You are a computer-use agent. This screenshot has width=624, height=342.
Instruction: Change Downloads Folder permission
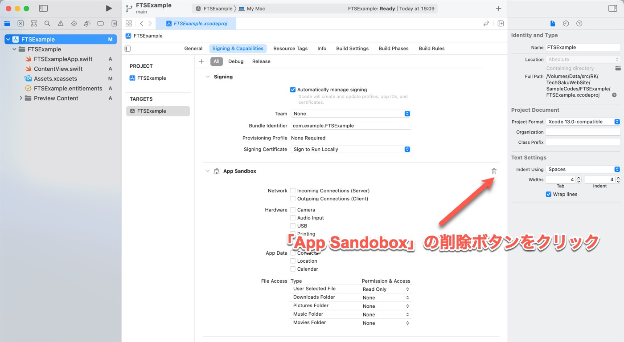(386, 297)
